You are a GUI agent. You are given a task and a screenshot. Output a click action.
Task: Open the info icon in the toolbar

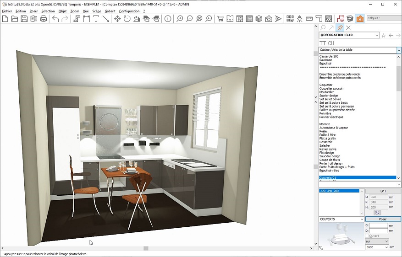[168, 19]
